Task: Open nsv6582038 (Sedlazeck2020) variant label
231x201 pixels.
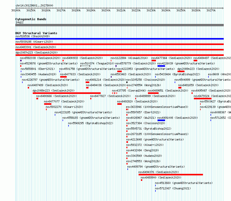Action: pos(40,58)
